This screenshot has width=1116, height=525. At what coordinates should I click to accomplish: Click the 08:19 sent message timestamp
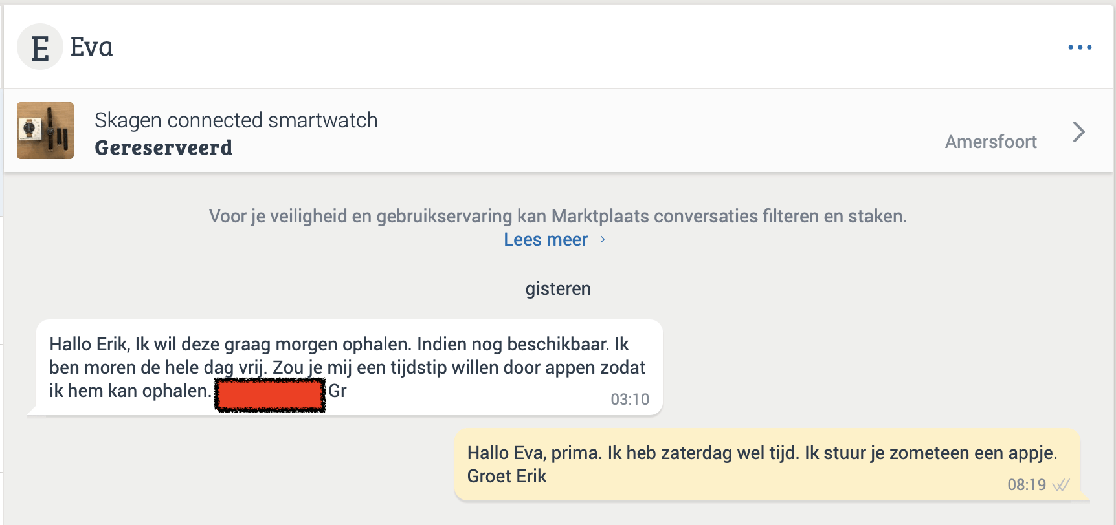pyautogui.click(x=1026, y=485)
